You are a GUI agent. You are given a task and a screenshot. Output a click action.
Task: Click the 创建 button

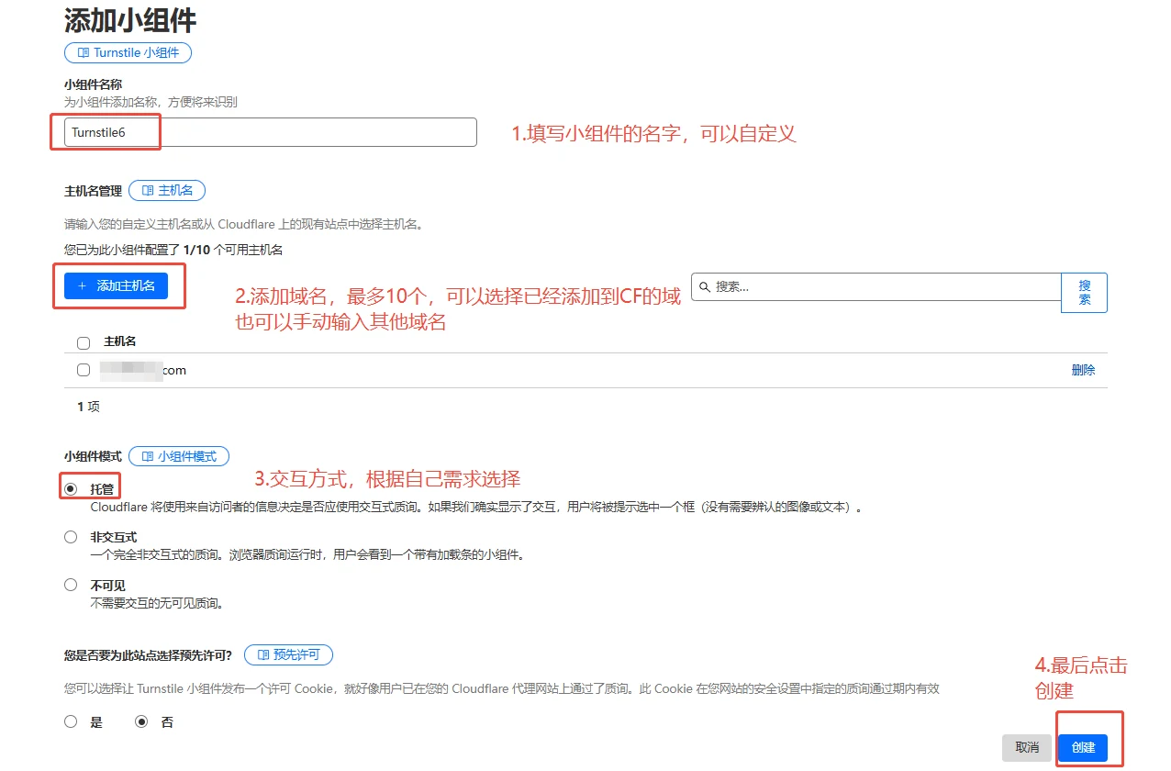click(x=1083, y=748)
